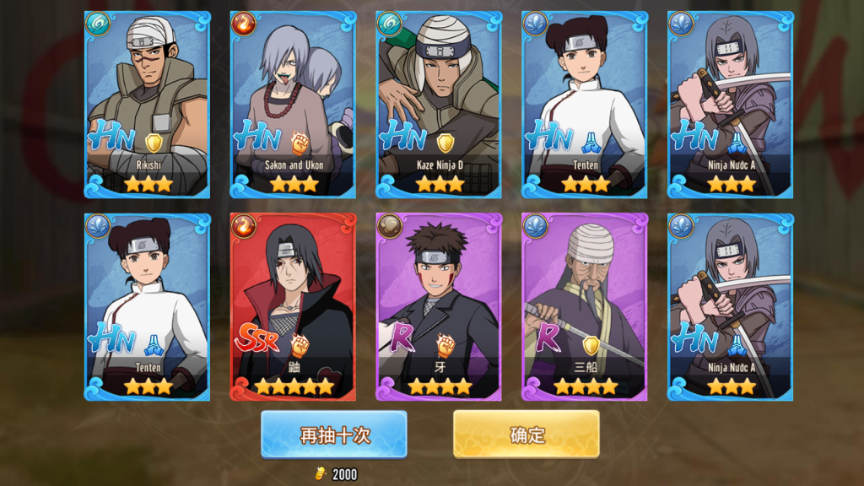Open the top-row Ninja Nước A card
The image size is (864, 486).
click(731, 105)
